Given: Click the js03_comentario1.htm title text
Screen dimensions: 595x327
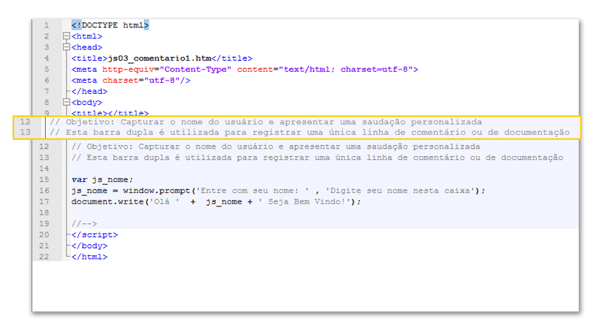Looking at the screenshot, I should 161,58.
